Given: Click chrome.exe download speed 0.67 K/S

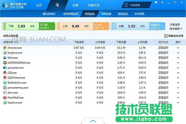Looking at the screenshot, I should click(79, 48).
